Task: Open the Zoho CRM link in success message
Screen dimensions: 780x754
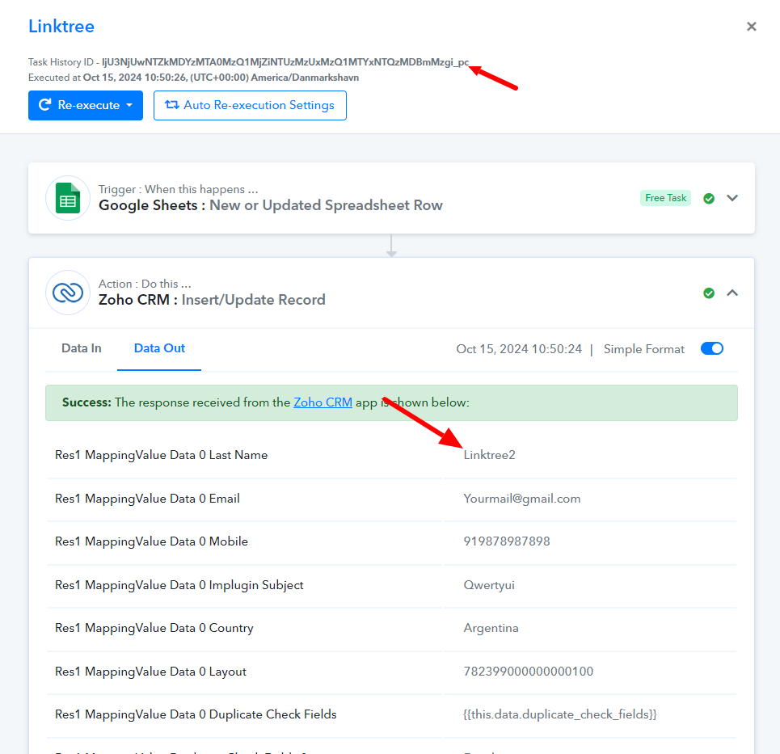Action: (x=323, y=402)
